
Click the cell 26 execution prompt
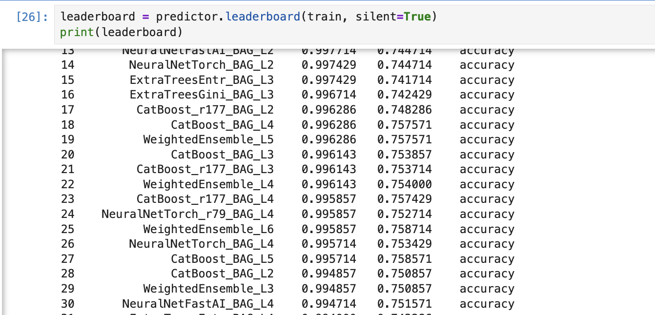[x=32, y=17]
